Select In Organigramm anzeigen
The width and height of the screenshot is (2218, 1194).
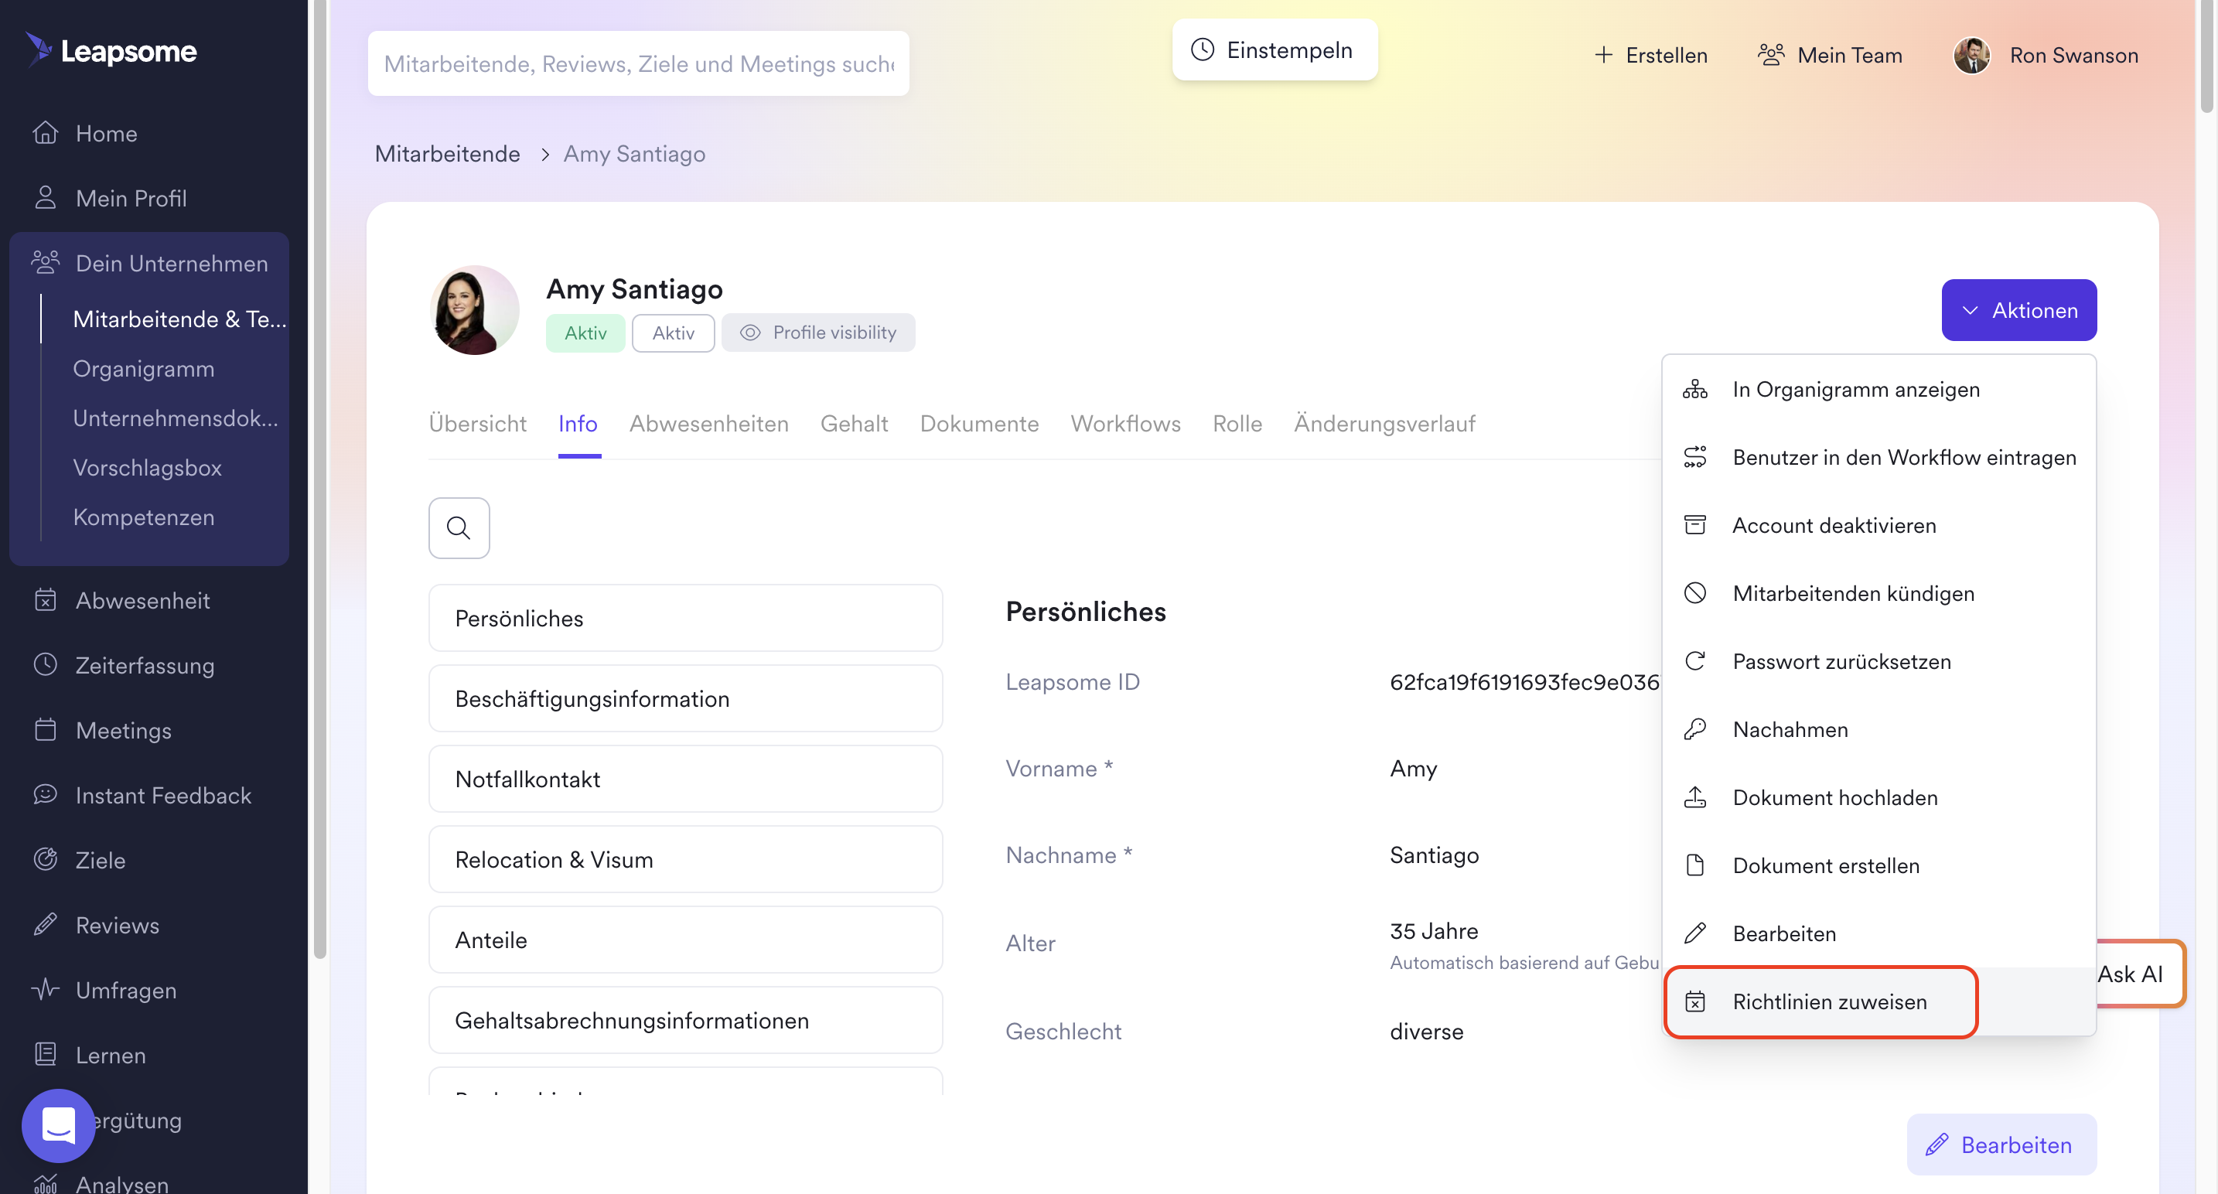click(x=1878, y=389)
